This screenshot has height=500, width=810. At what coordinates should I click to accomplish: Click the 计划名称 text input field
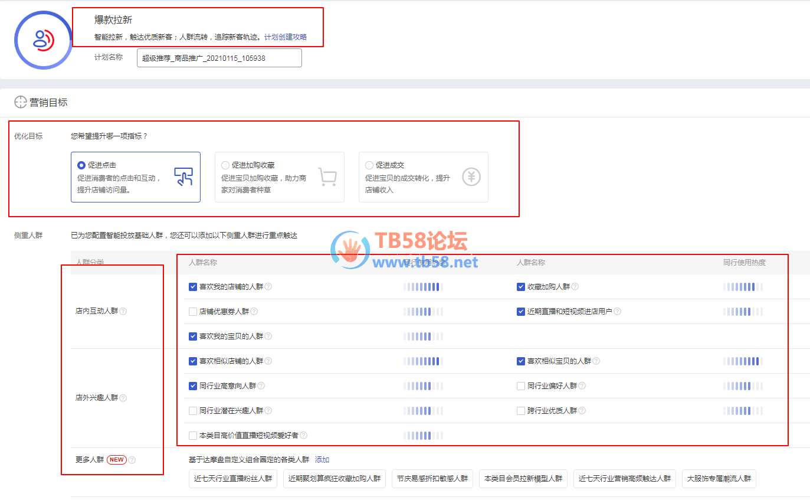point(219,58)
